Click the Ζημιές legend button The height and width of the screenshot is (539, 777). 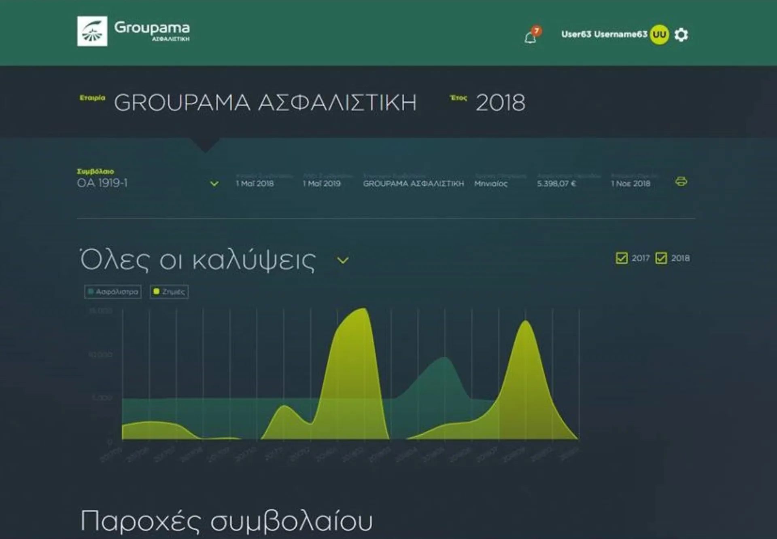coord(170,292)
